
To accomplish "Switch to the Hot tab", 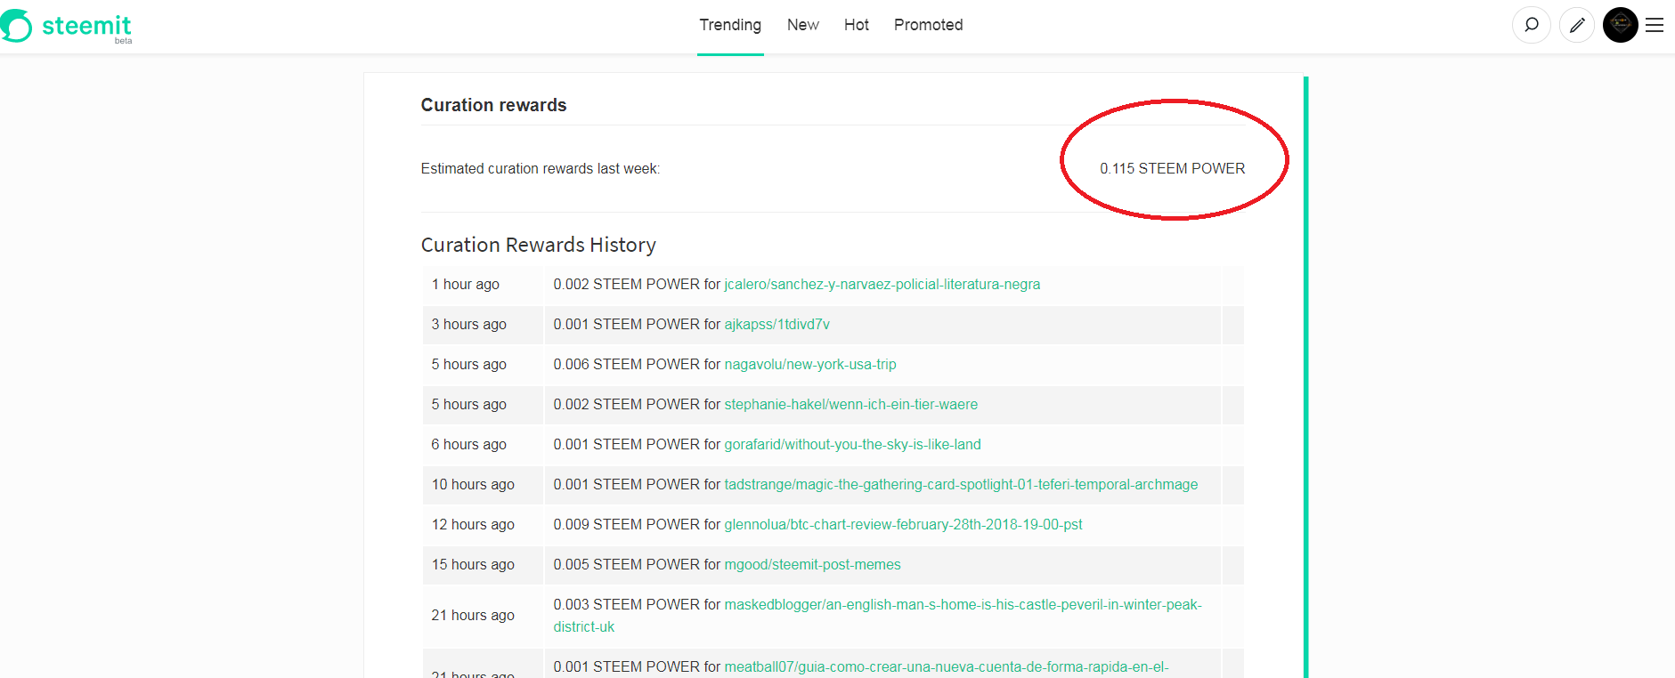I will (x=857, y=25).
